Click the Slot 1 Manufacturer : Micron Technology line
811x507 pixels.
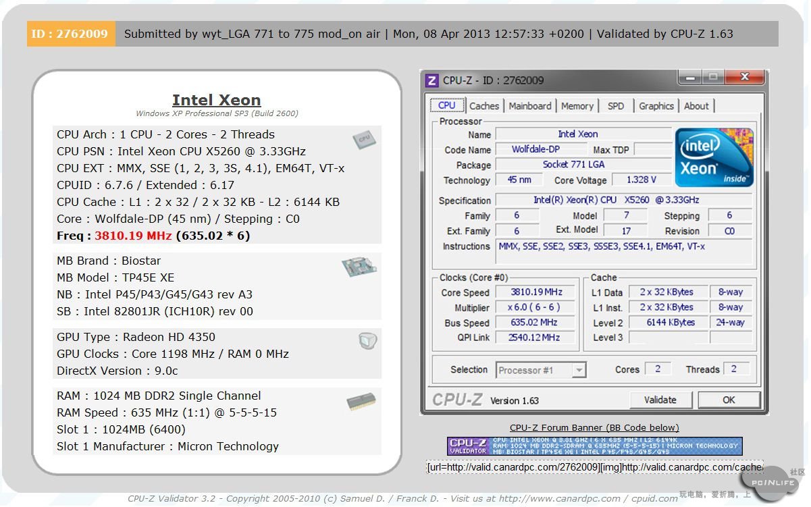click(167, 446)
